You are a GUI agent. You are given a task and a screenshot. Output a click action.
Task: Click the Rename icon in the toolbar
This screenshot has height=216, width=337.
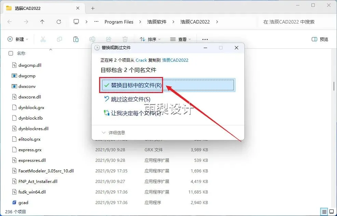point(92,39)
